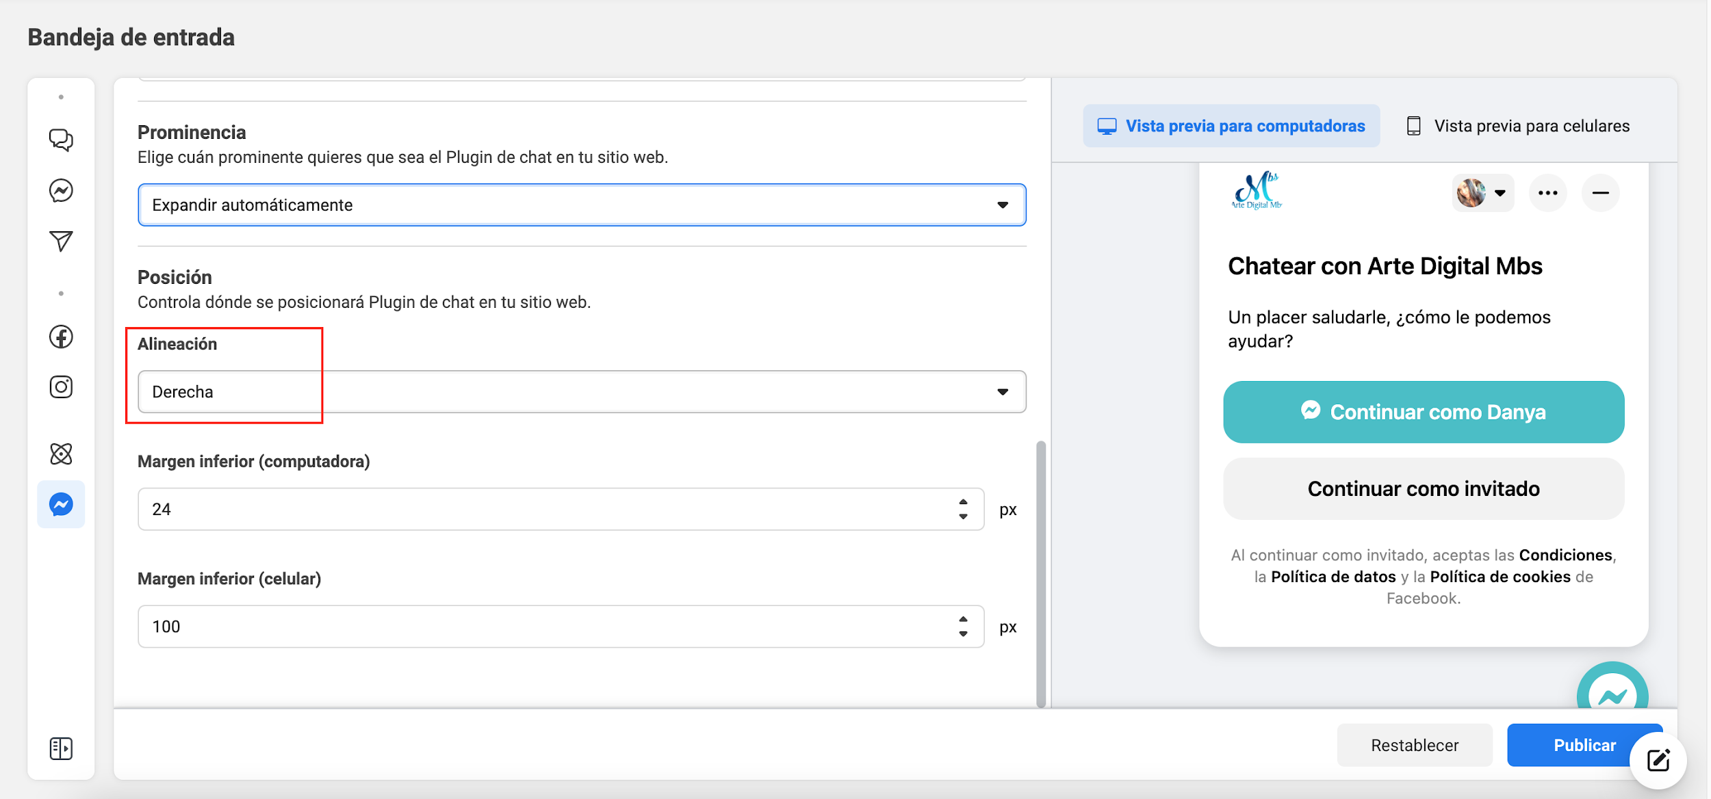1711x799 pixels.
Task: Select the highlighted Chat Plugin Messenger icon
Action: coord(61,505)
